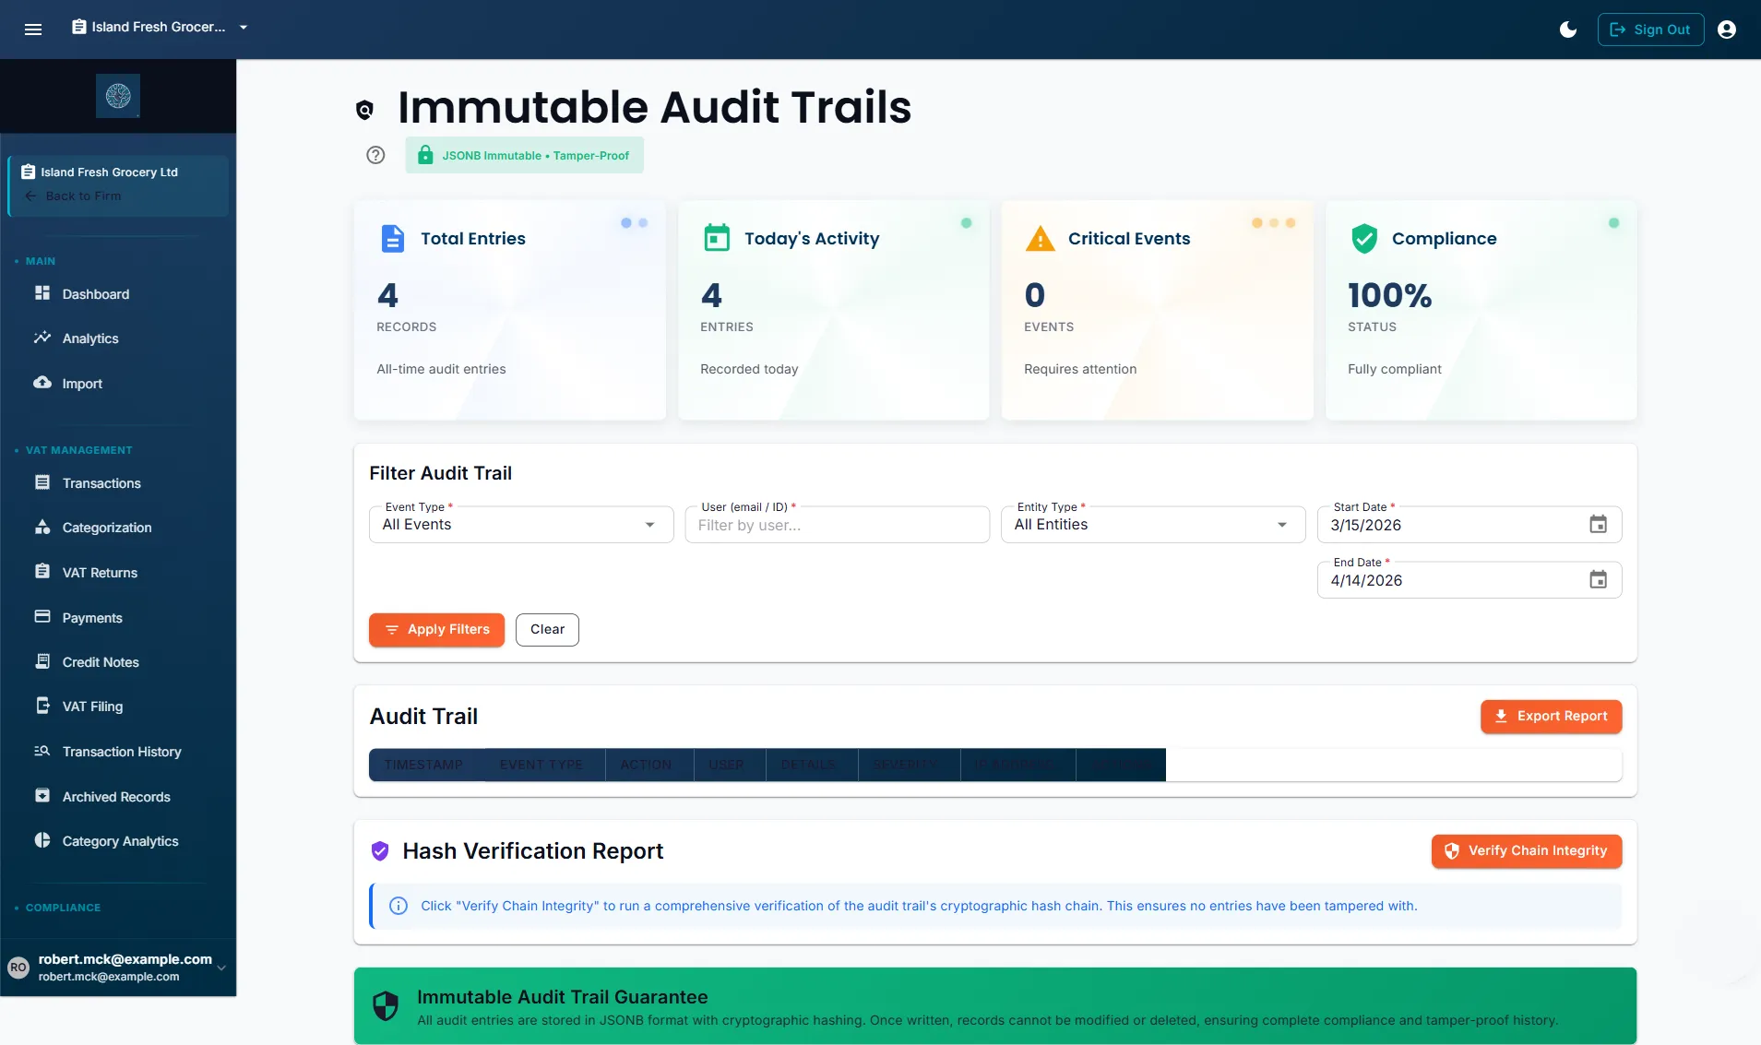The image size is (1761, 1045).
Task: Open the Start Date calendar picker
Action: [1599, 525]
